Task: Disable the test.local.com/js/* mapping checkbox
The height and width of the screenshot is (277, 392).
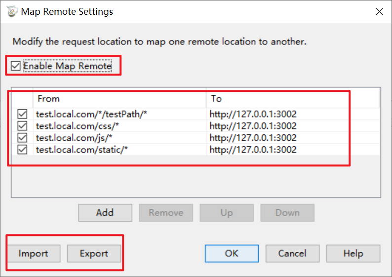Action: tap(22, 138)
